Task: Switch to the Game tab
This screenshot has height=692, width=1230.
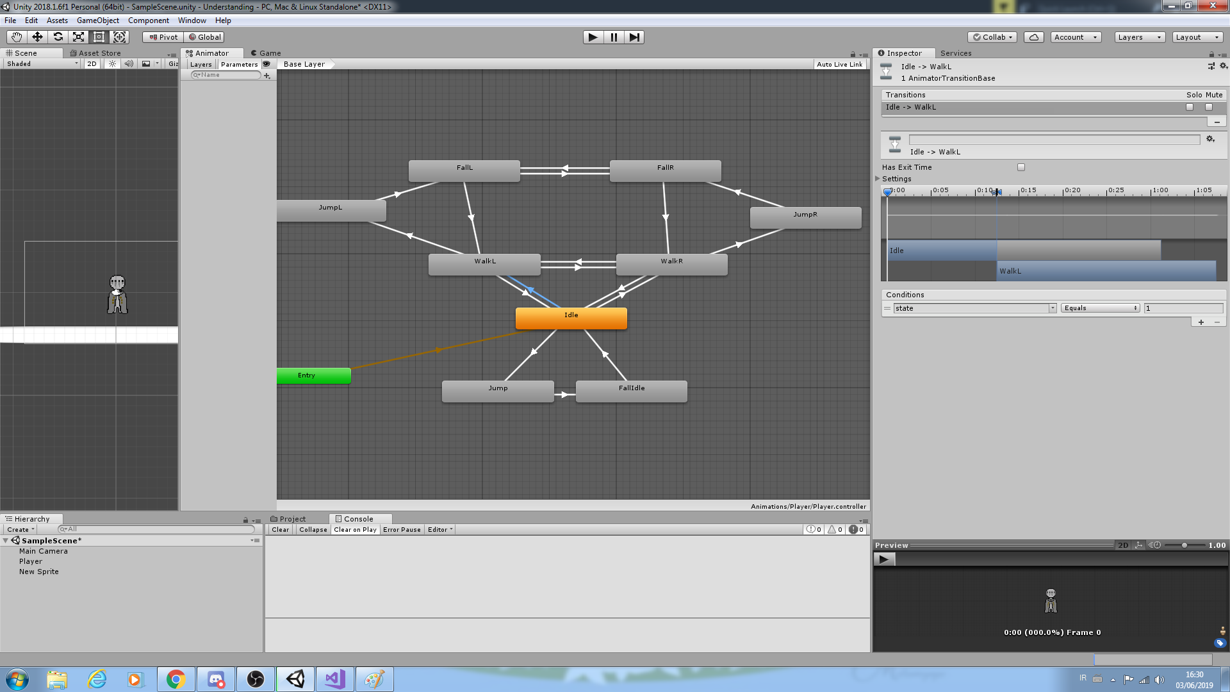Action: [x=266, y=53]
